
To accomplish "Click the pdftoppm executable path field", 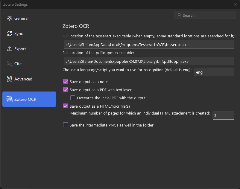I will tap(149, 61).
